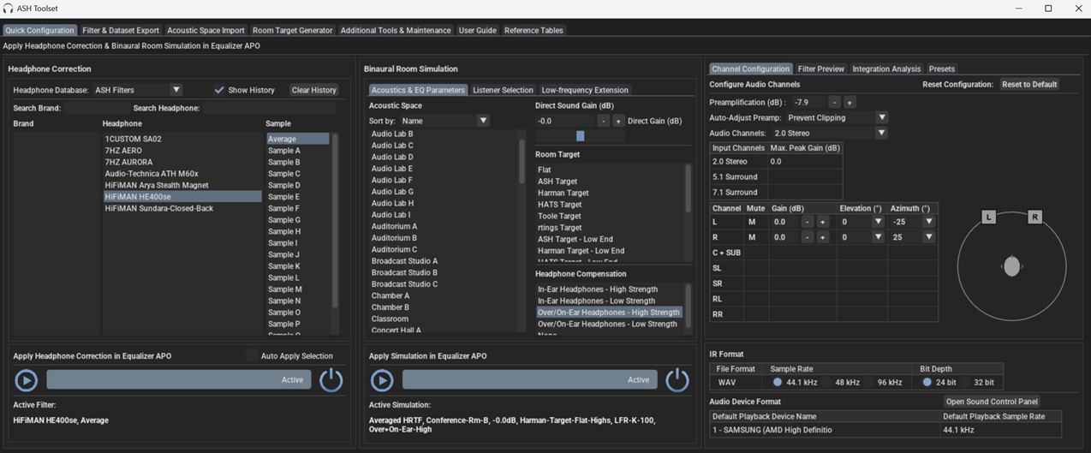Select Sample C in sample list
The height and width of the screenshot is (453, 1091).
tap(284, 174)
